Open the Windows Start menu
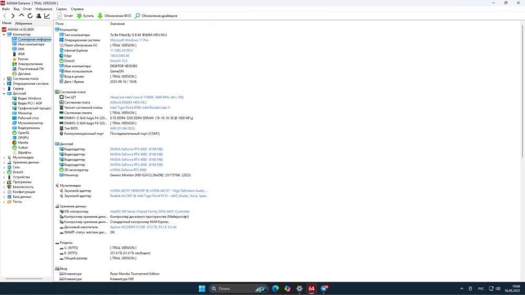Image resolution: width=525 pixels, height=295 pixels. [202, 289]
